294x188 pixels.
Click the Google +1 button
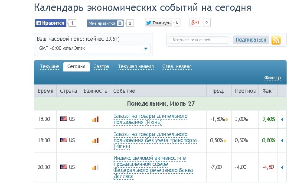195,23
